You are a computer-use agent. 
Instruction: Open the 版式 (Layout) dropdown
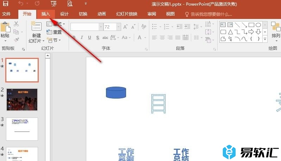coord(56,24)
